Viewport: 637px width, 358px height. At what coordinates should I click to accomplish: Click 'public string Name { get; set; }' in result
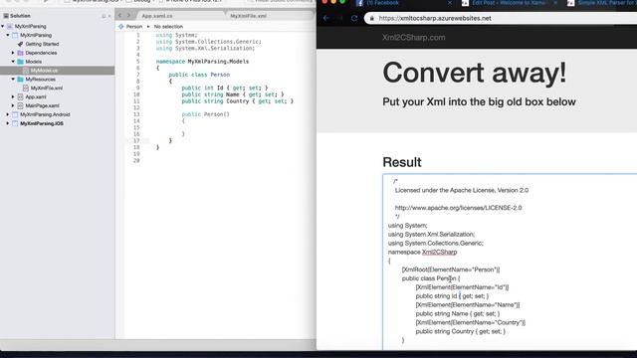458,314
